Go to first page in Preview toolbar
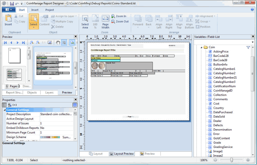Screen dimensions: 257x165 point(5,42)
